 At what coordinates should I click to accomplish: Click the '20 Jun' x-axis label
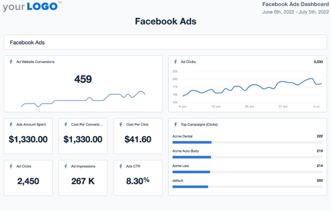click(x=249, y=106)
